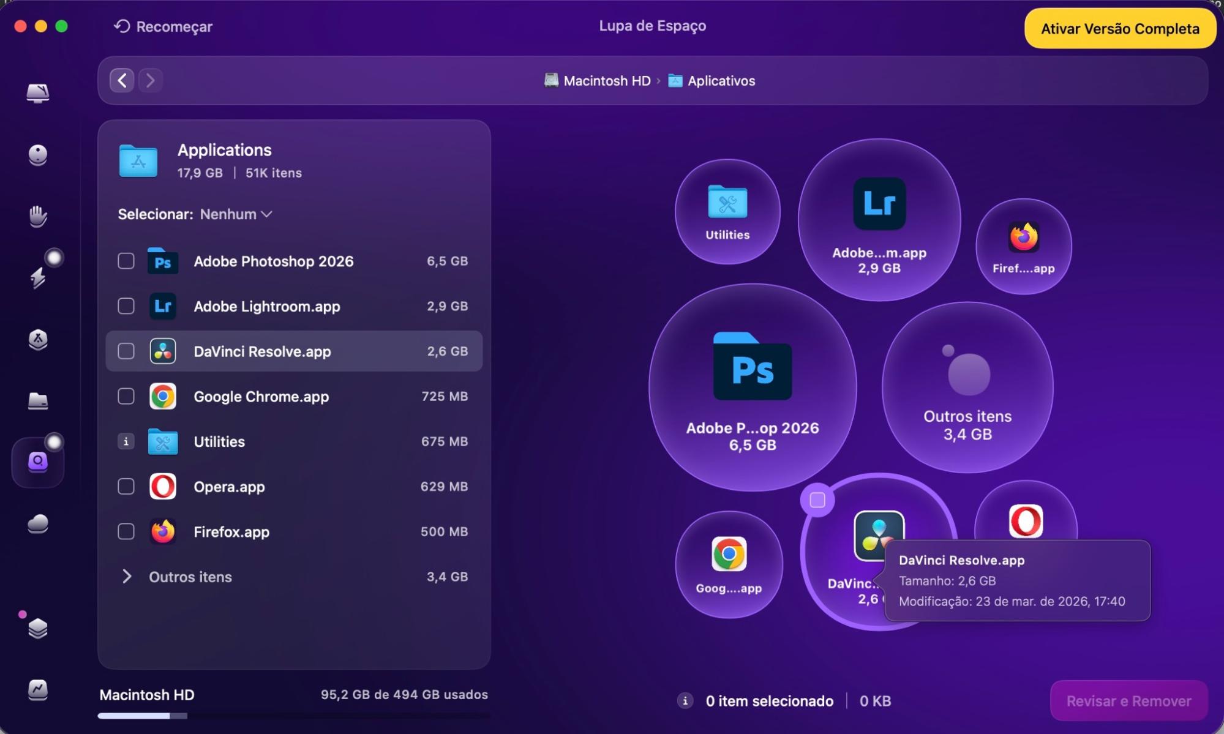Click the 17,9 GB folder size text
Screen dimensions: 1224x734
pyautogui.click(x=200, y=173)
